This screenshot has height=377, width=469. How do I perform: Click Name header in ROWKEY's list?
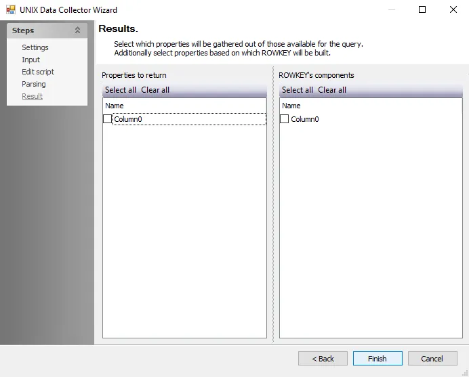pyautogui.click(x=291, y=106)
